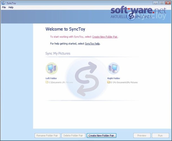
Task: Click the folder icon beside C:\Documents path
Action: pos(47,82)
